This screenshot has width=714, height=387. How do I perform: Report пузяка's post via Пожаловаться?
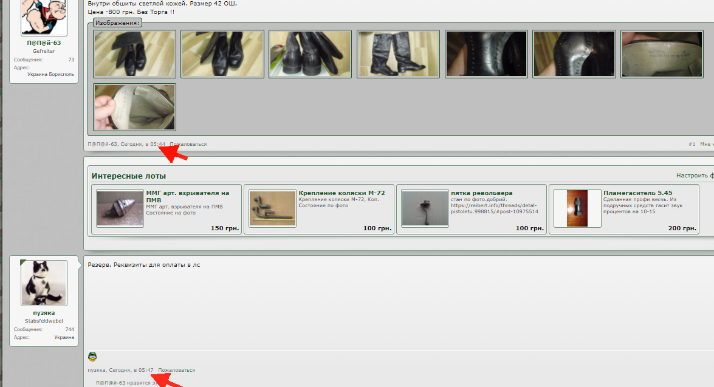coord(177,370)
